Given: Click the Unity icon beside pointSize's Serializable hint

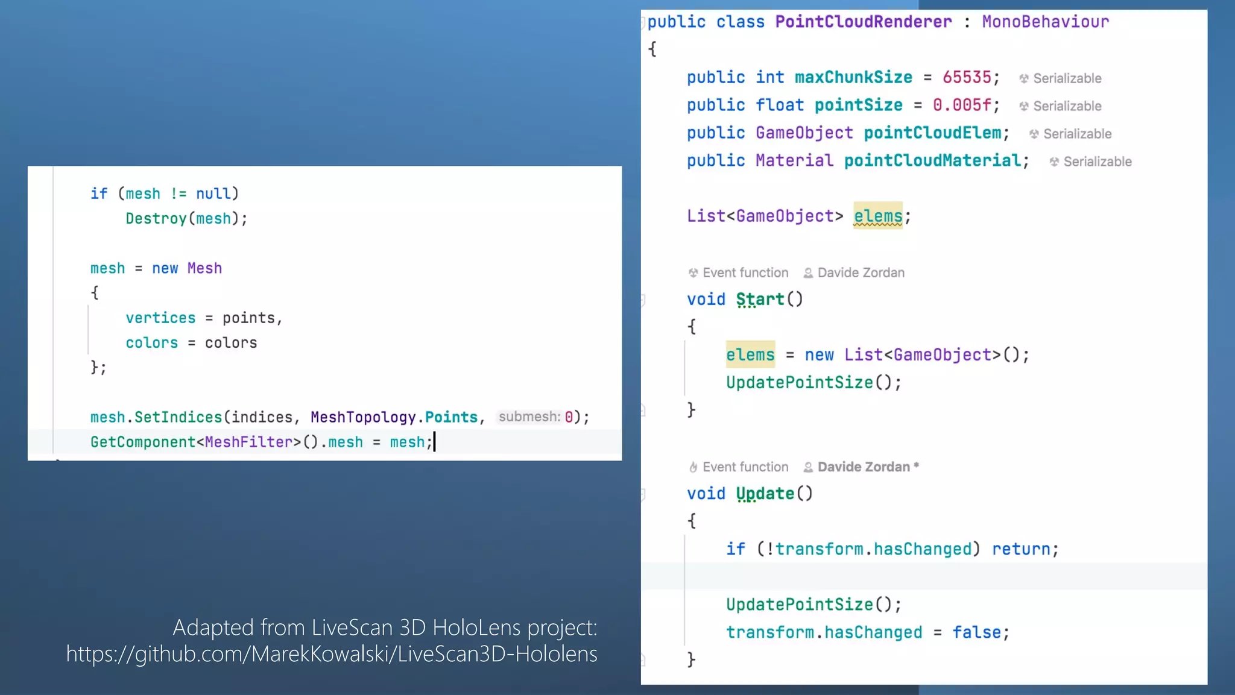Looking at the screenshot, I should click(x=1023, y=106).
